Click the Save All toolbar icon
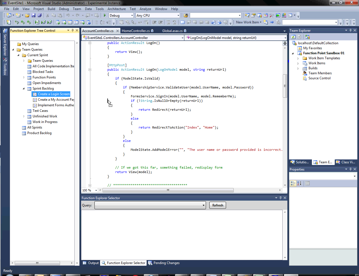359x276 pixels. point(40,15)
